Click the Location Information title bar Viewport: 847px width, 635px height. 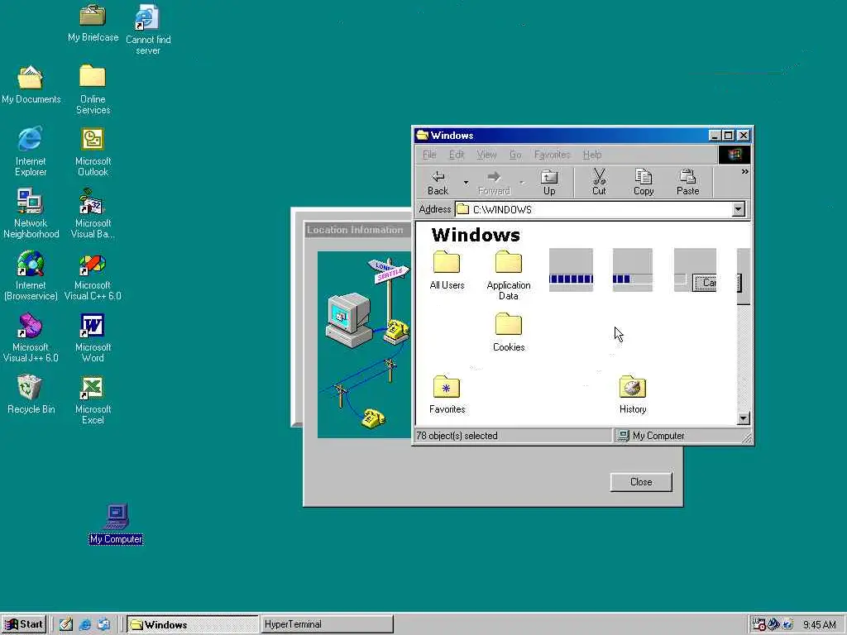pyautogui.click(x=357, y=230)
